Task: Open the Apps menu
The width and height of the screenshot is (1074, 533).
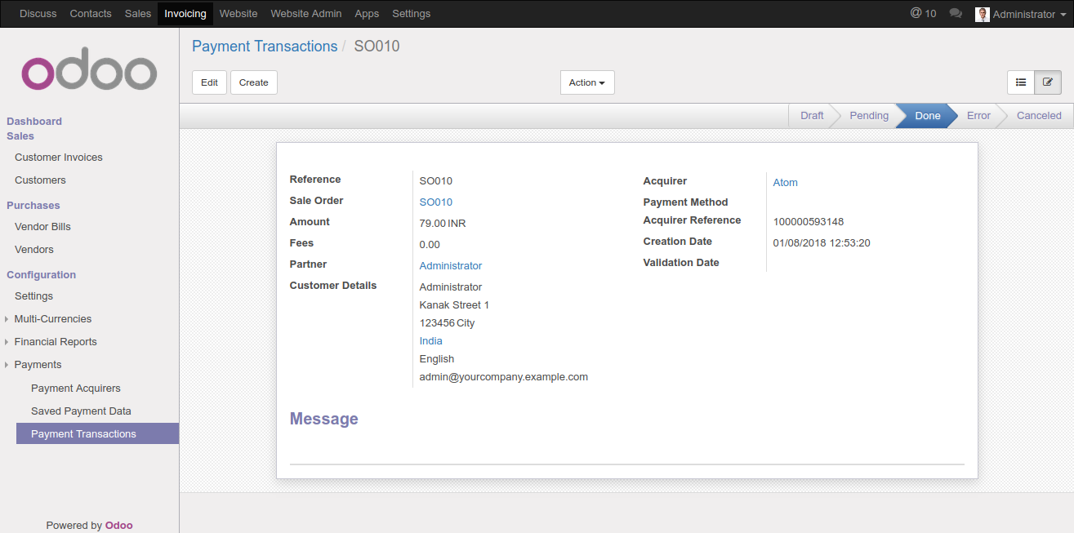Action: coord(367,14)
